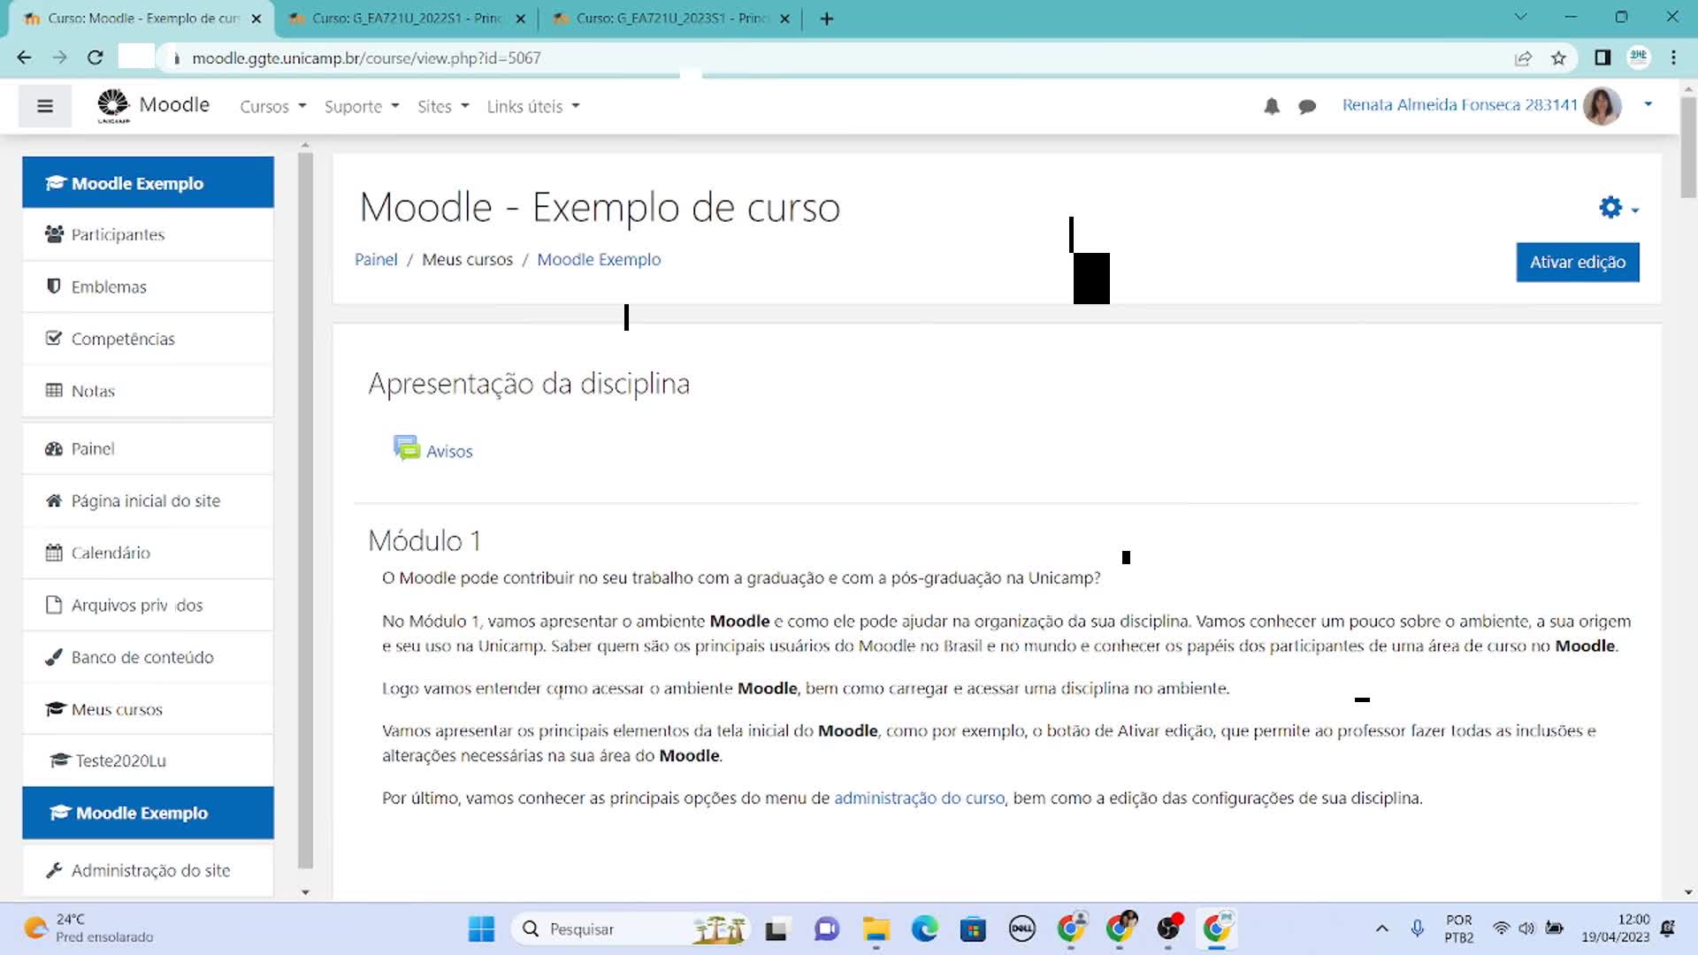Follow the administração do curso link
The width and height of the screenshot is (1698, 955).
coord(919,798)
